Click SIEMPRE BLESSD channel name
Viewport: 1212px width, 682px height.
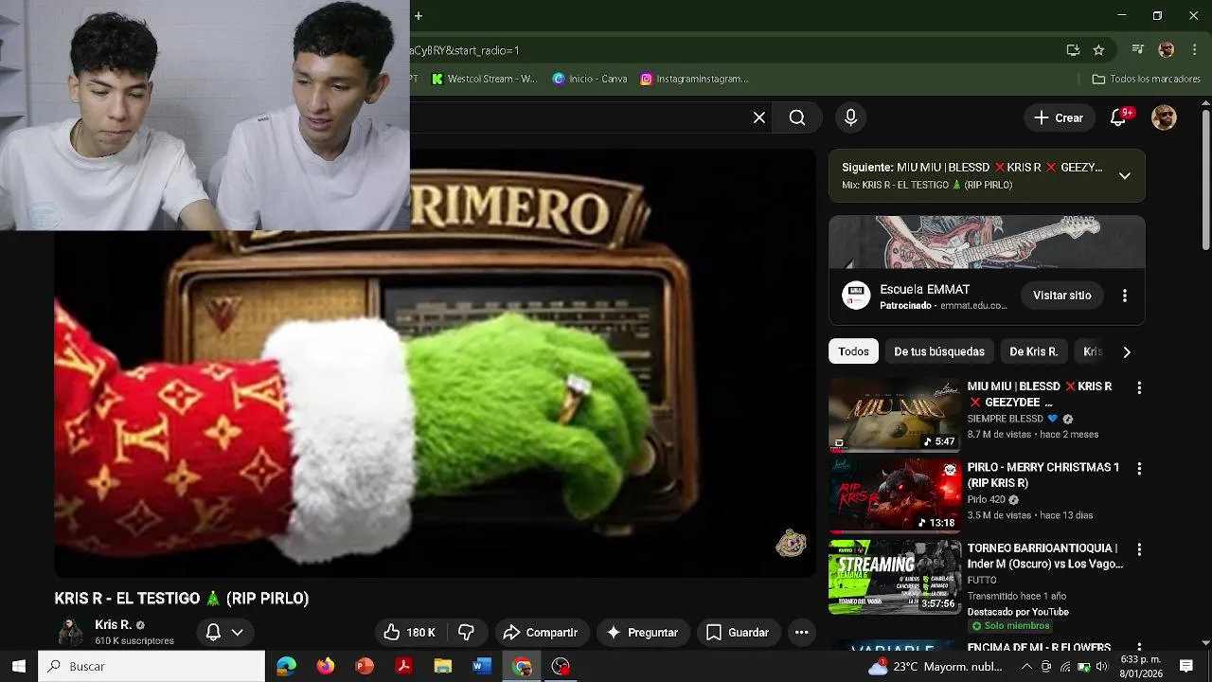pyautogui.click(x=1005, y=419)
